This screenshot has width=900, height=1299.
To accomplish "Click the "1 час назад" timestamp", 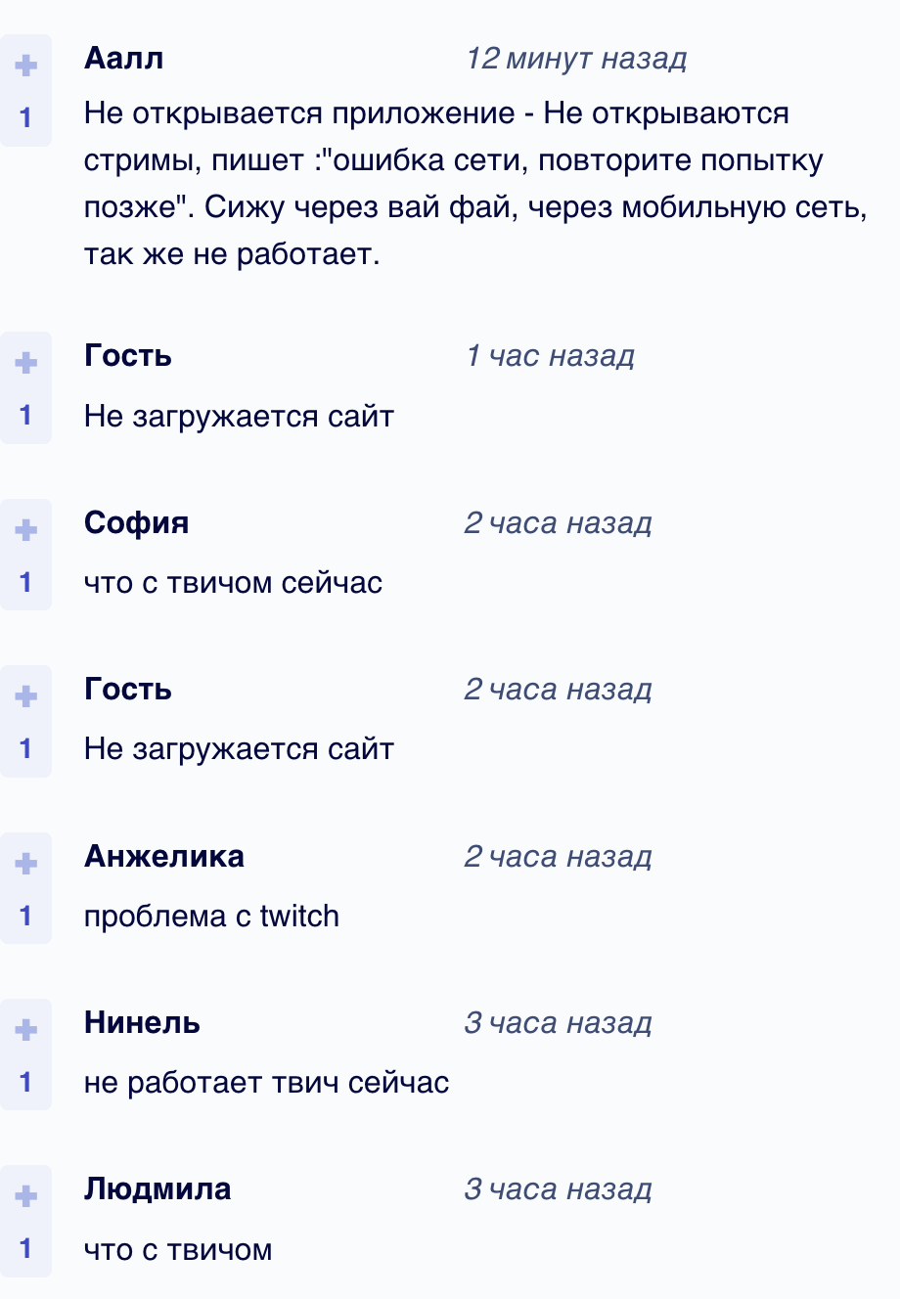I will coord(550,356).
